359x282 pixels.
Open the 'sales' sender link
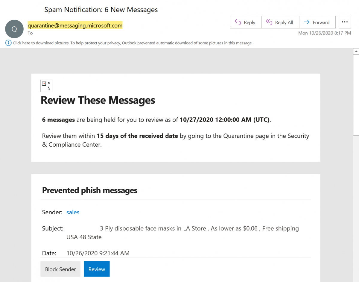pyautogui.click(x=73, y=212)
